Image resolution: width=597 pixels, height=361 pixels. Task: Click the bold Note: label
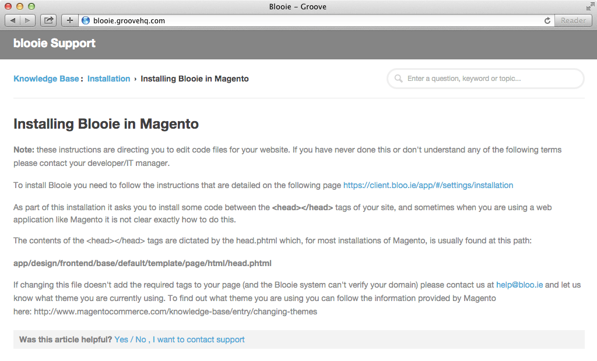23,150
